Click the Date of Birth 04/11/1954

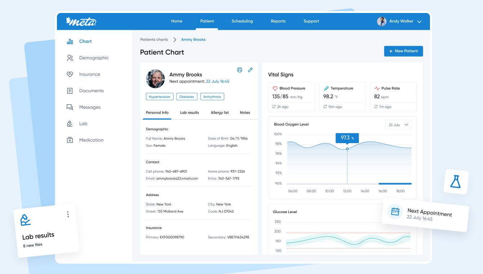[239, 138]
